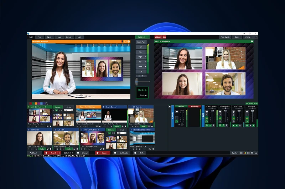Click the PlayList gear icon
Viewport: 285px width, 189px height.
click(135, 152)
